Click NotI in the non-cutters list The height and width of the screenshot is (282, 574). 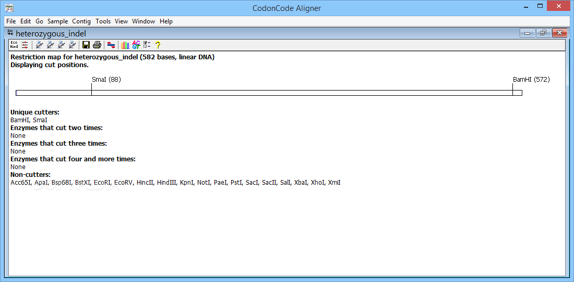pyautogui.click(x=204, y=183)
